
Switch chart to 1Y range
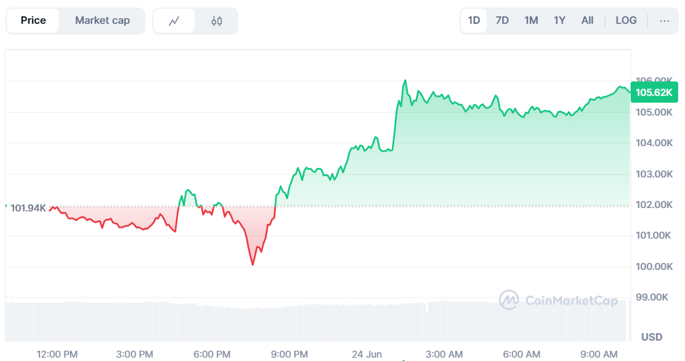(559, 20)
